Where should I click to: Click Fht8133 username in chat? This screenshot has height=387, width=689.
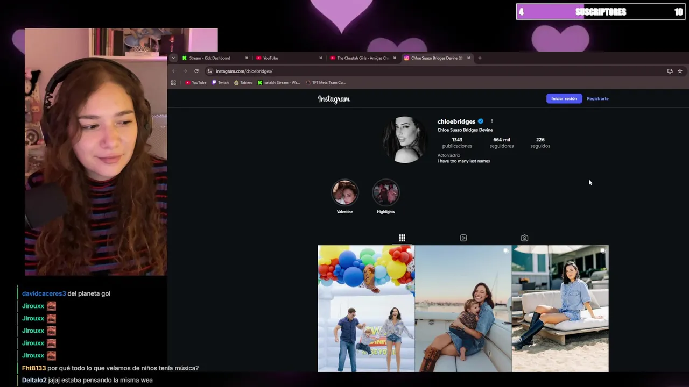34,368
